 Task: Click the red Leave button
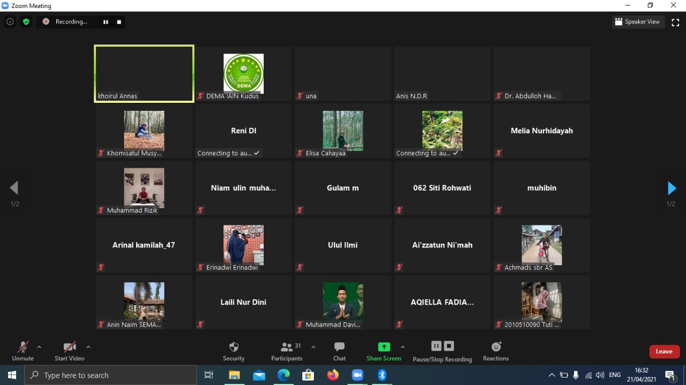(x=664, y=351)
